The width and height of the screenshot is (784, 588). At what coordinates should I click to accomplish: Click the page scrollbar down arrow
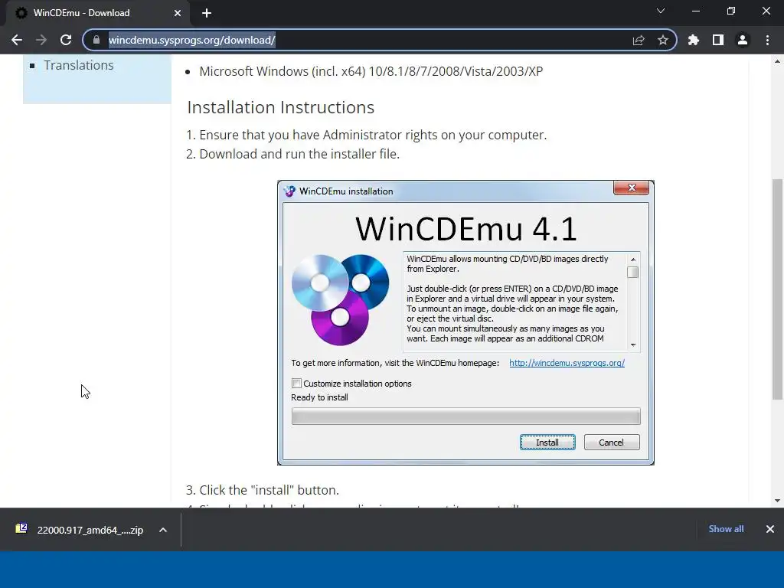777,501
